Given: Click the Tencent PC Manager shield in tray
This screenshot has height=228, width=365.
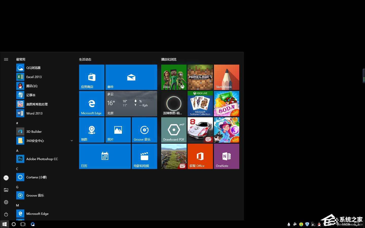Looking at the screenshot, I should click(x=307, y=224).
